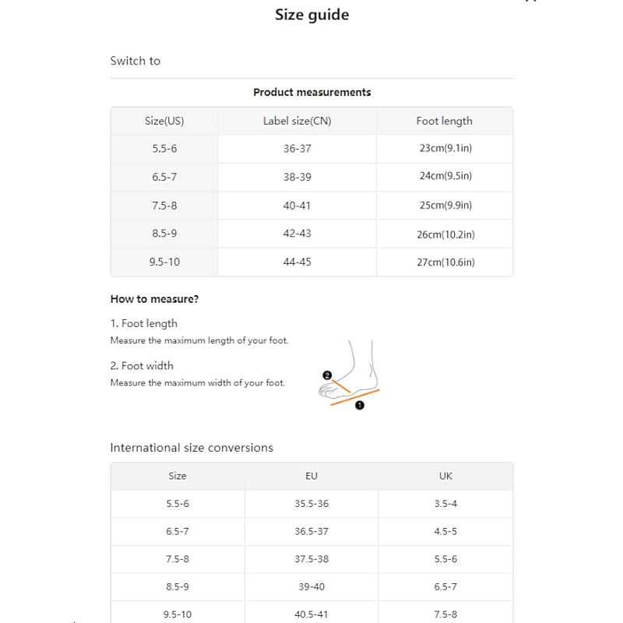Click the "Product measurements" heading

(311, 92)
